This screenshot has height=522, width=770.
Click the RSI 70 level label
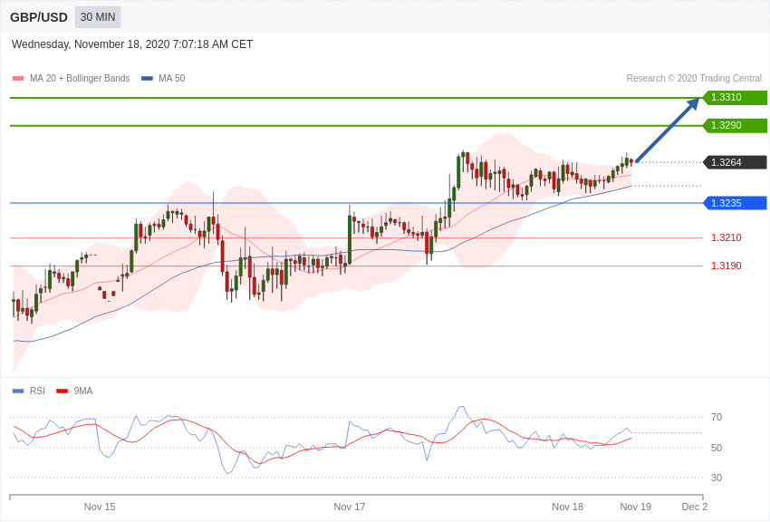717,417
